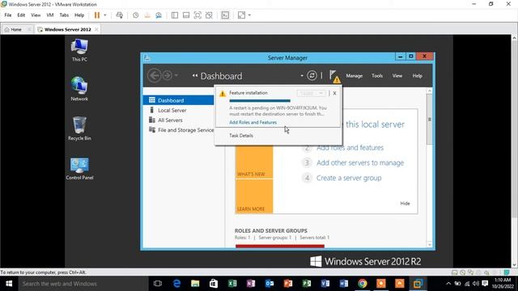Image resolution: width=518 pixels, height=291 pixels.
Task: Open Server Manager Help menu
Action: point(418,76)
